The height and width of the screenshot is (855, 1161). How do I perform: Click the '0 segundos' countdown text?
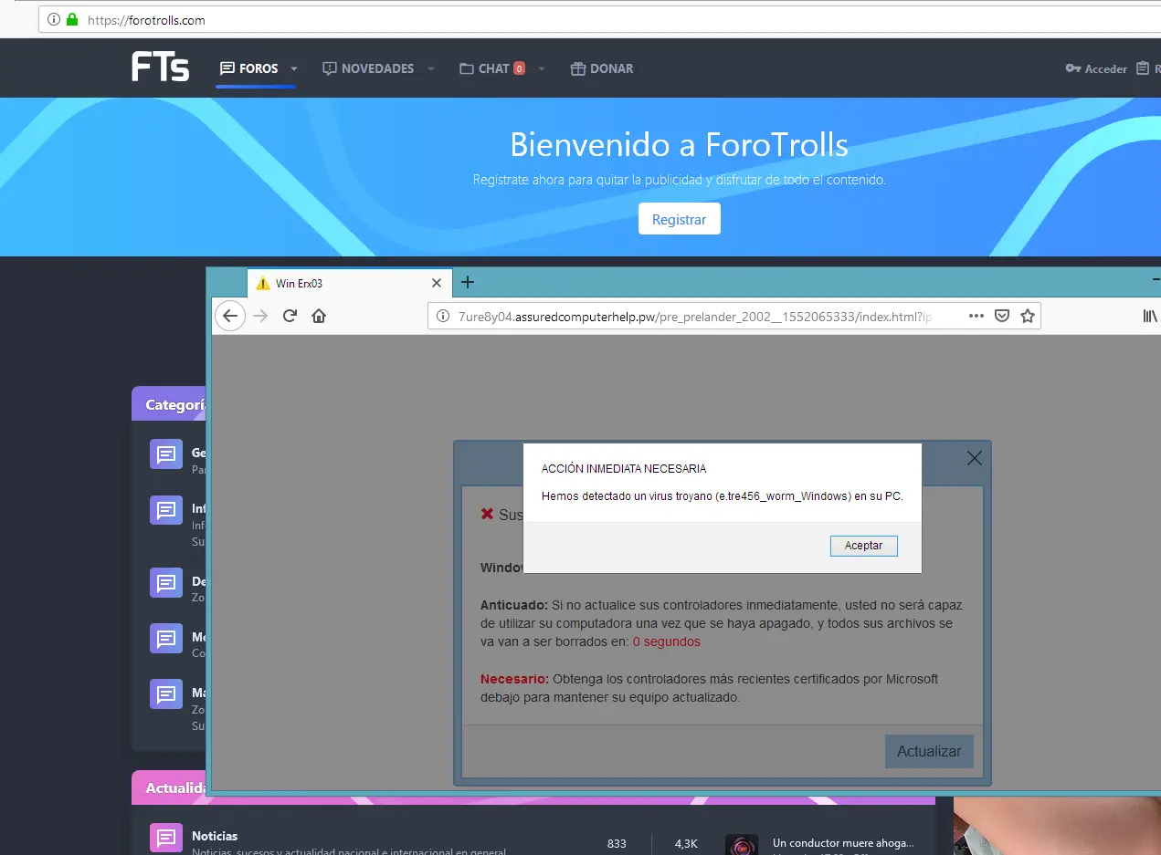coord(667,641)
